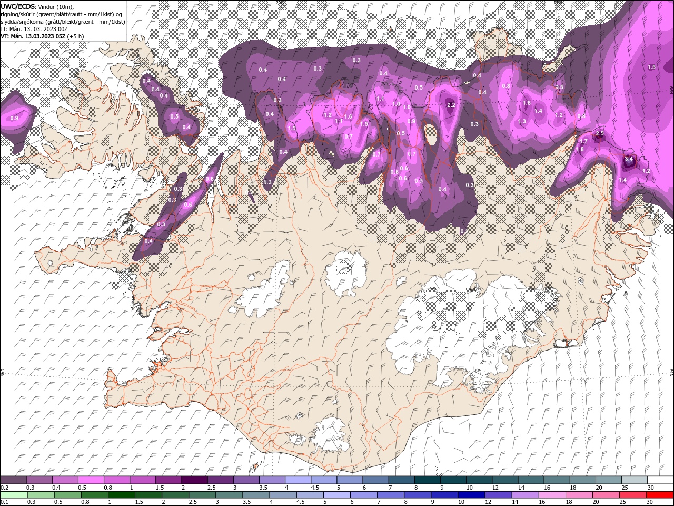Select the 1.8 precipitation value on the map
674x506 pixels.
(x=580, y=150)
